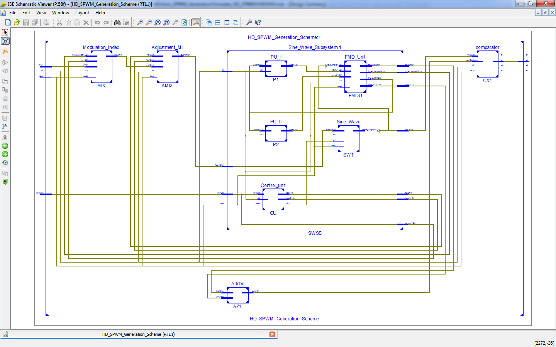
Task: Select the SW1 sine wave block
Action: pos(349,139)
